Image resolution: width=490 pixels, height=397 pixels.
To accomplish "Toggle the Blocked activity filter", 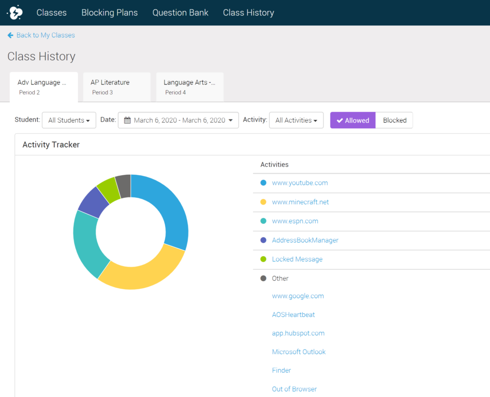I will [x=394, y=120].
